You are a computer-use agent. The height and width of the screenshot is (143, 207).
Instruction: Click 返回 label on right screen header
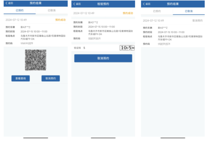pyautogui.click(x=148, y=4)
